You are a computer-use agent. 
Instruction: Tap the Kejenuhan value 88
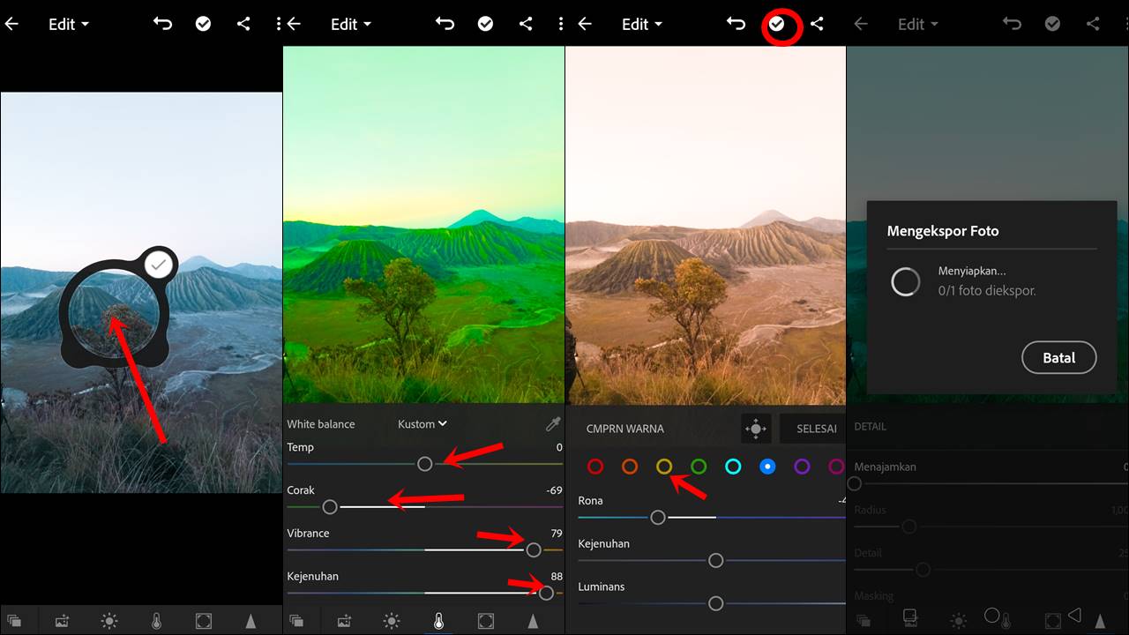click(x=557, y=577)
